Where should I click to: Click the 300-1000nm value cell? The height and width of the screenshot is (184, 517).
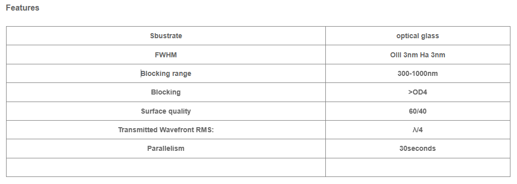[418, 73]
